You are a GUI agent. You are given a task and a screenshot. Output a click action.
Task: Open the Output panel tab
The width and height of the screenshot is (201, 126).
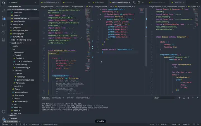(x=70, y=98)
